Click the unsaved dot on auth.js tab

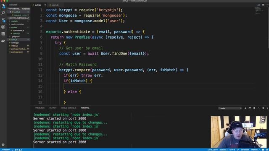[45, 5]
